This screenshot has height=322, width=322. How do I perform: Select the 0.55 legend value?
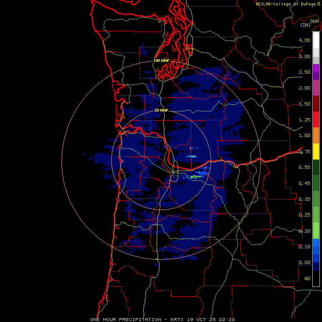[x=304, y=167]
